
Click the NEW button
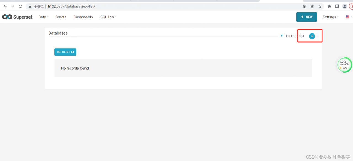(x=307, y=17)
